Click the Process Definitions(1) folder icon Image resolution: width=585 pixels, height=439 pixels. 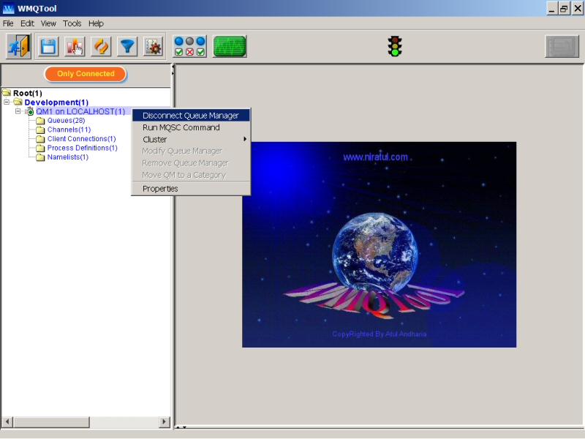point(40,149)
